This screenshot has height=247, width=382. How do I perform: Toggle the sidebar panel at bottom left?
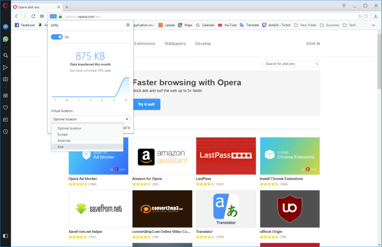click(x=6, y=236)
